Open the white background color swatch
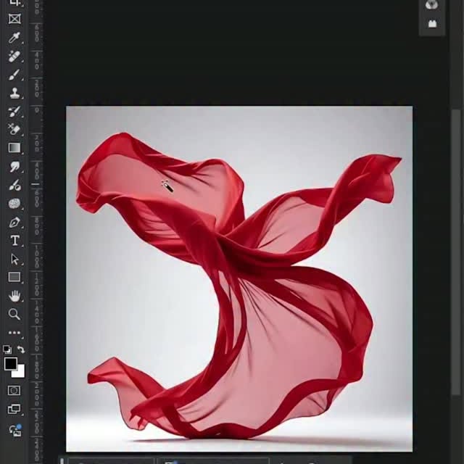Screen dimensions: 464x464 [x=20, y=373]
